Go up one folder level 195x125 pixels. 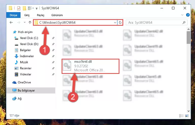(x=30, y=22)
